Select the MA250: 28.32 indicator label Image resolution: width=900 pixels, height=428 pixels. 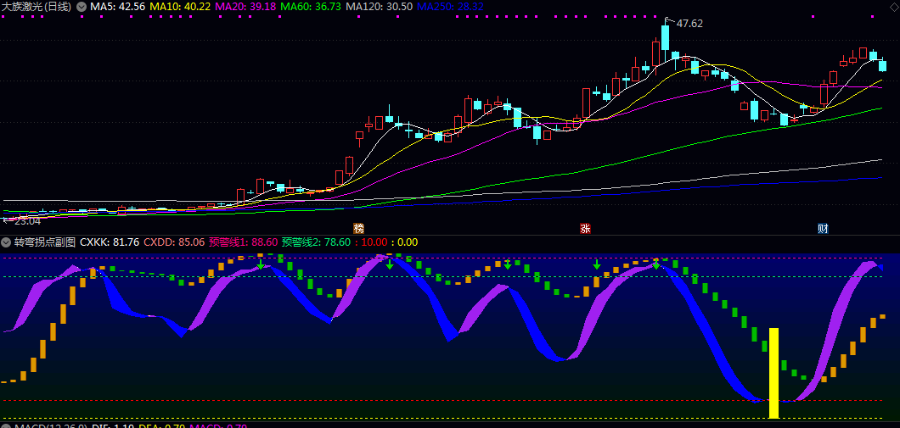[451, 6]
